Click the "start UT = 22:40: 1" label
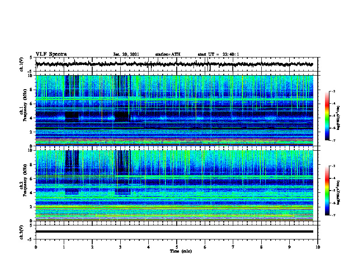358x277 pixels. pos(218,54)
